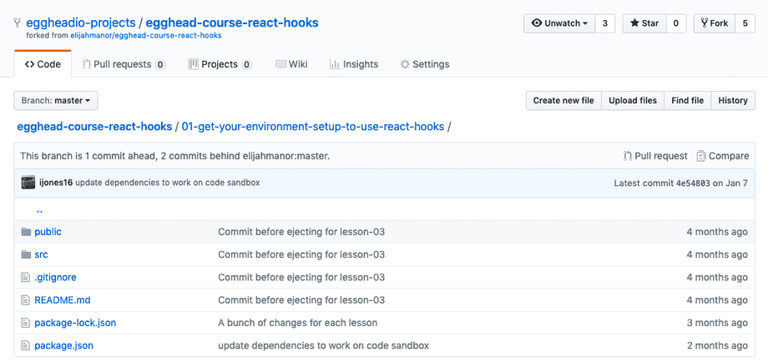This screenshot has width=768, height=362.
Task: Open the README.md file
Action: tap(63, 300)
